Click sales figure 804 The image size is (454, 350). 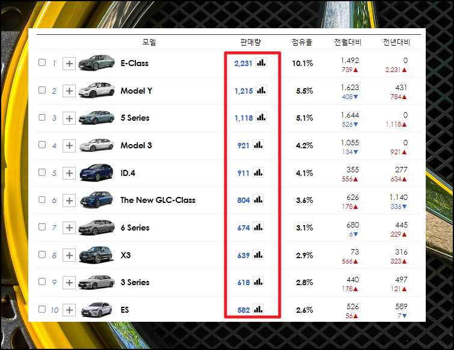click(244, 201)
